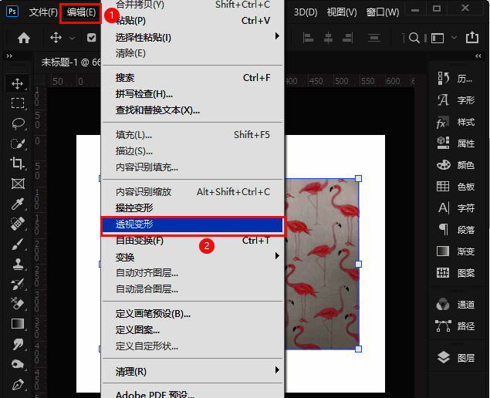Open the move tool preset dropdown arrow
Image resolution: width=490 pixels, height=398 pixels.
[73, 38]
